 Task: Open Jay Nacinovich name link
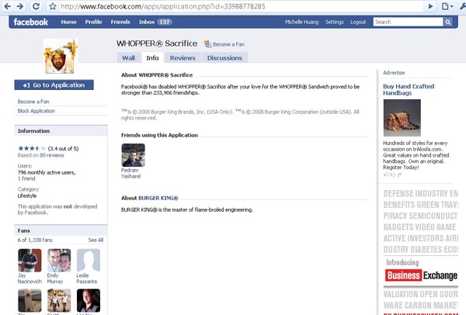(30, 279)
